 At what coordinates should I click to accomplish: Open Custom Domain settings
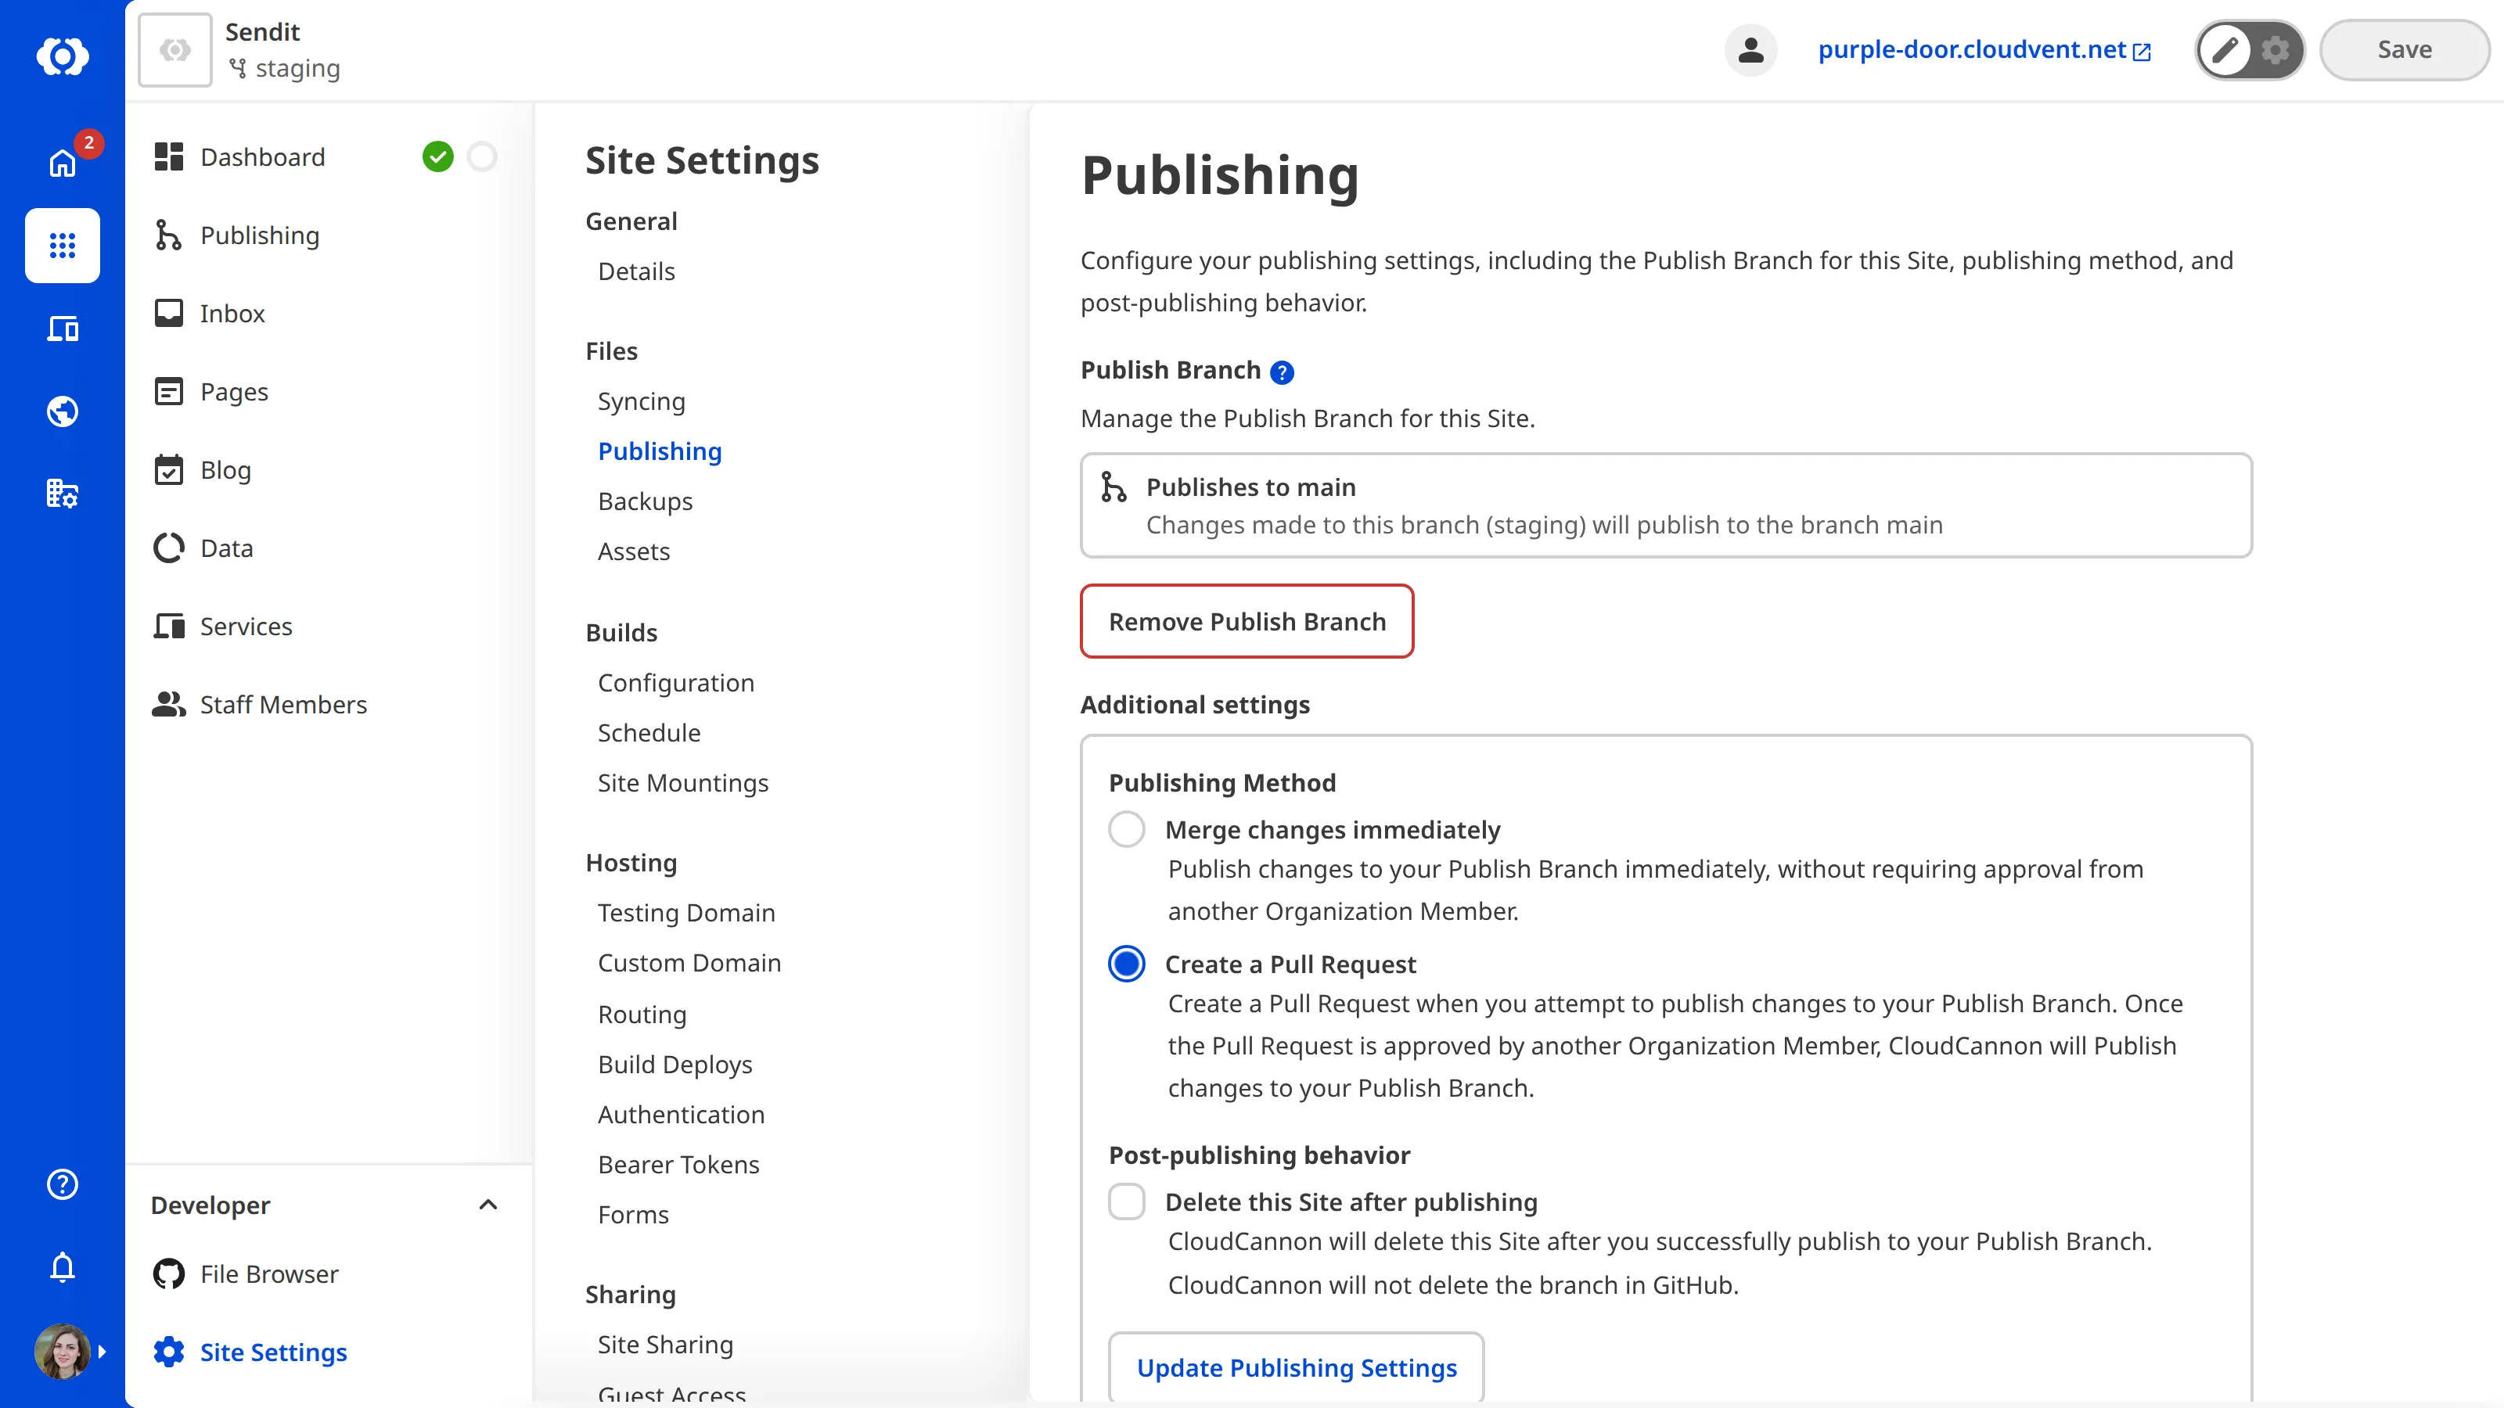[x=689, y=962]
